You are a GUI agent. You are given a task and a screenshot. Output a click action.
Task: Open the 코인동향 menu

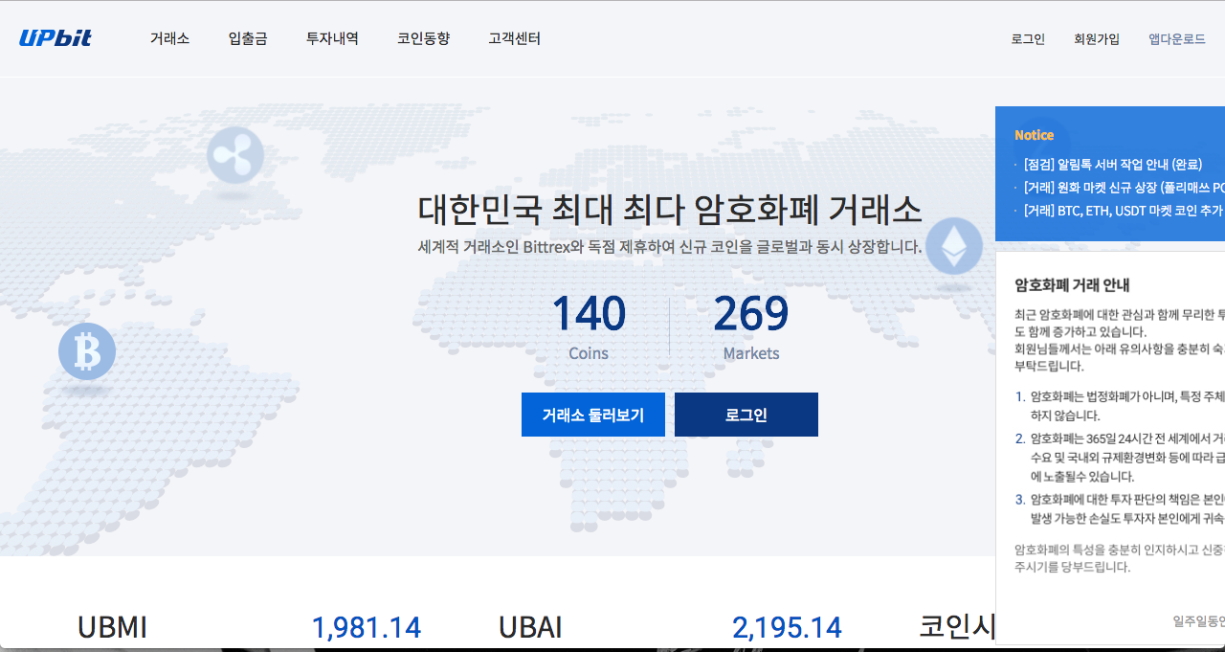423,39
